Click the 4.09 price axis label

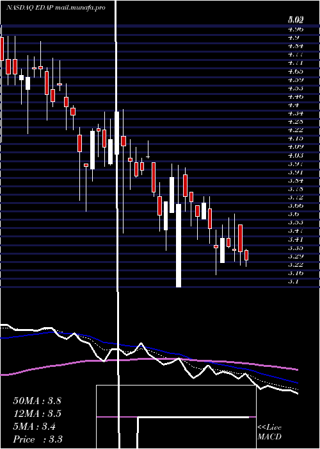coord(296,147)
